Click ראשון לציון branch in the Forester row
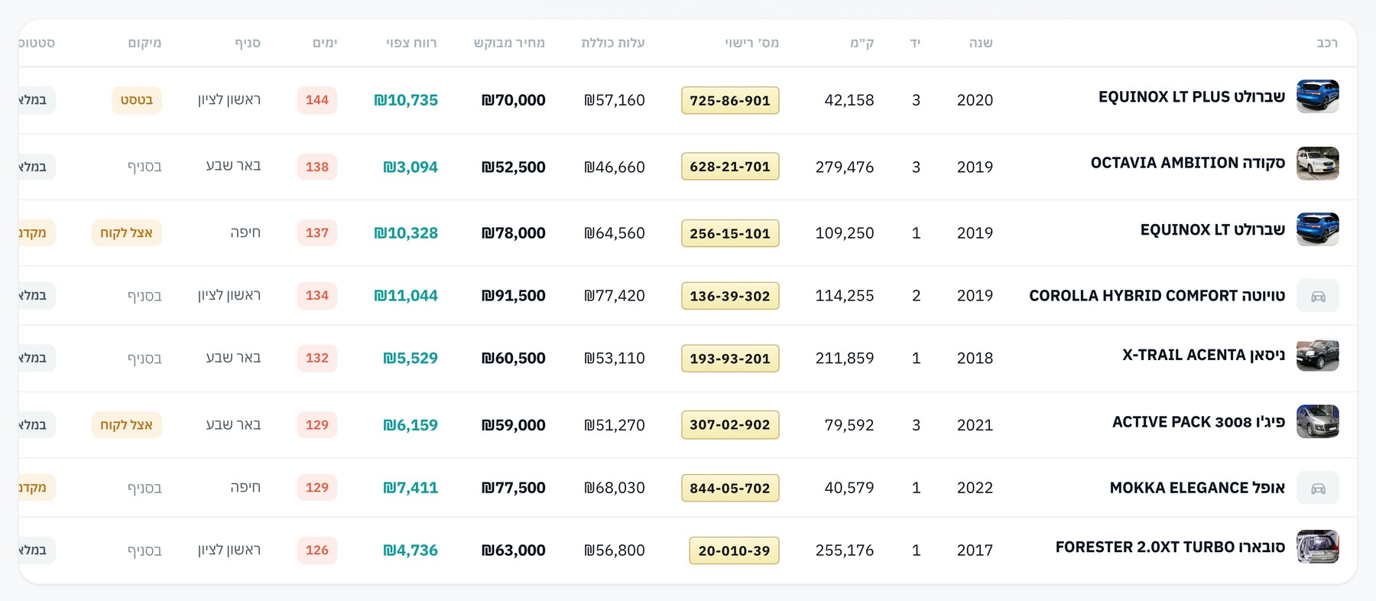The image size is (1376, 601). (x=229, y=550)
